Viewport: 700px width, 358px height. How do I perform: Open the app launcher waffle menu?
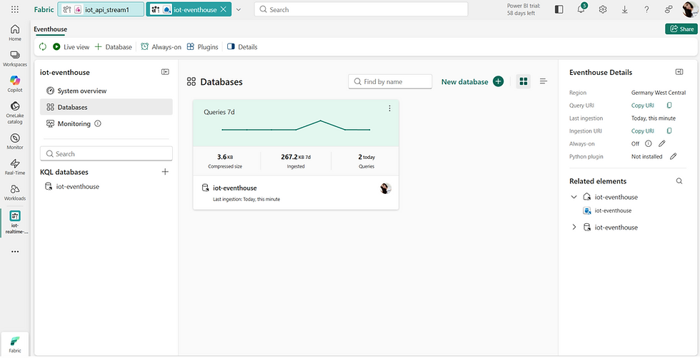coord(15,9)
